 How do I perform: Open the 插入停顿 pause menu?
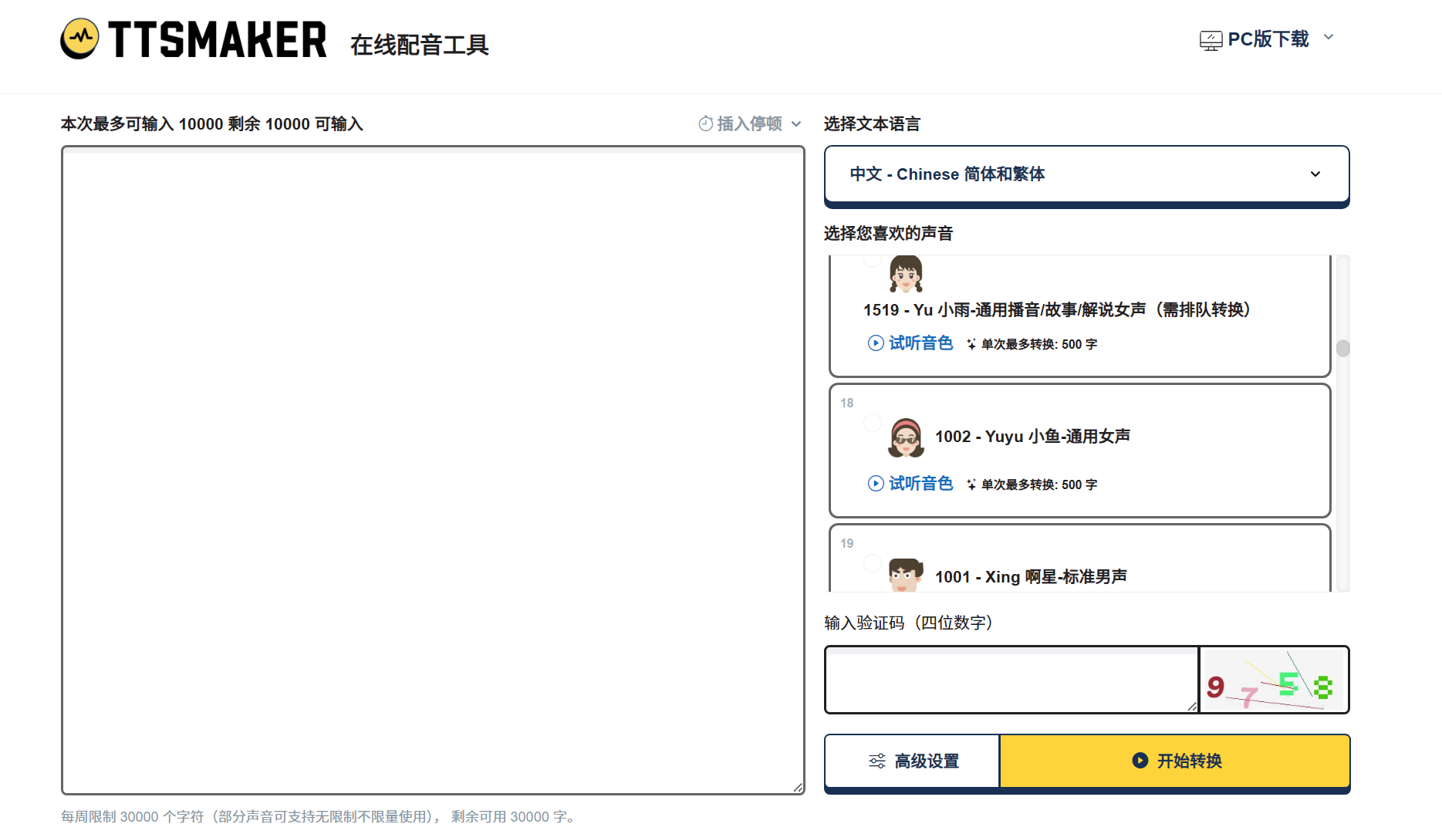(750, 123)
